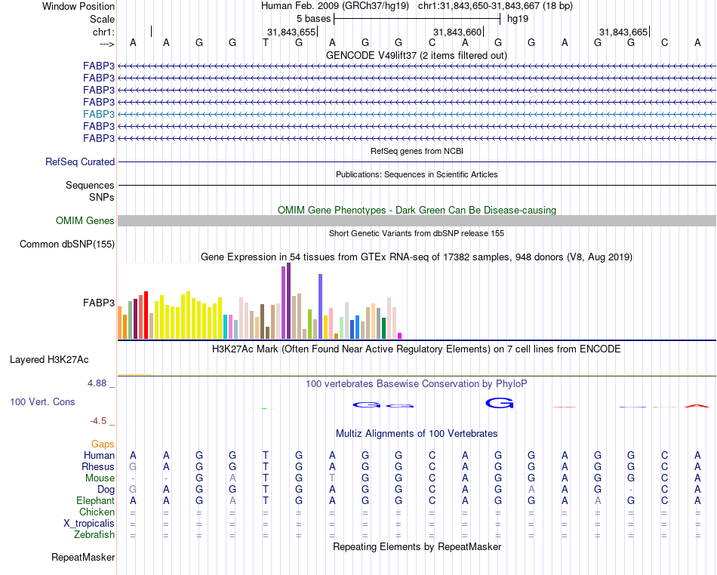Select the Common dbSNP(155) track label
This screenshot has height=575, width=717.
pyautogui.click(x=67, y=244)
